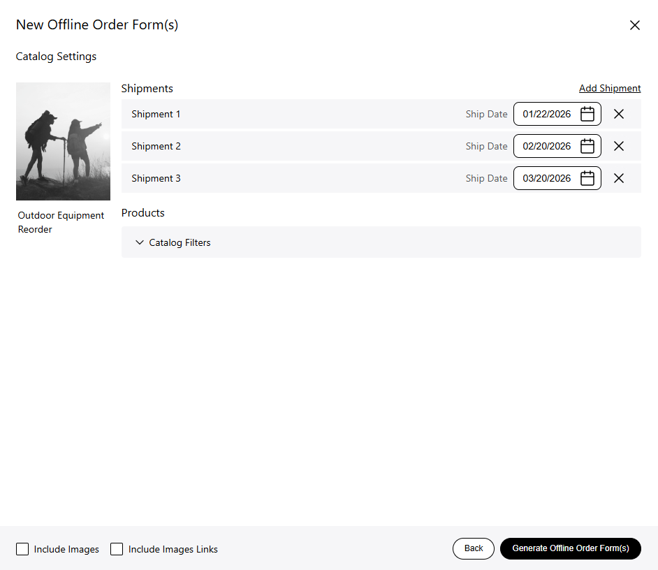Expand the Catalog Filters section
Image resolution: width=658 pixels, height=570 pixels.
[x=180, y=242]
